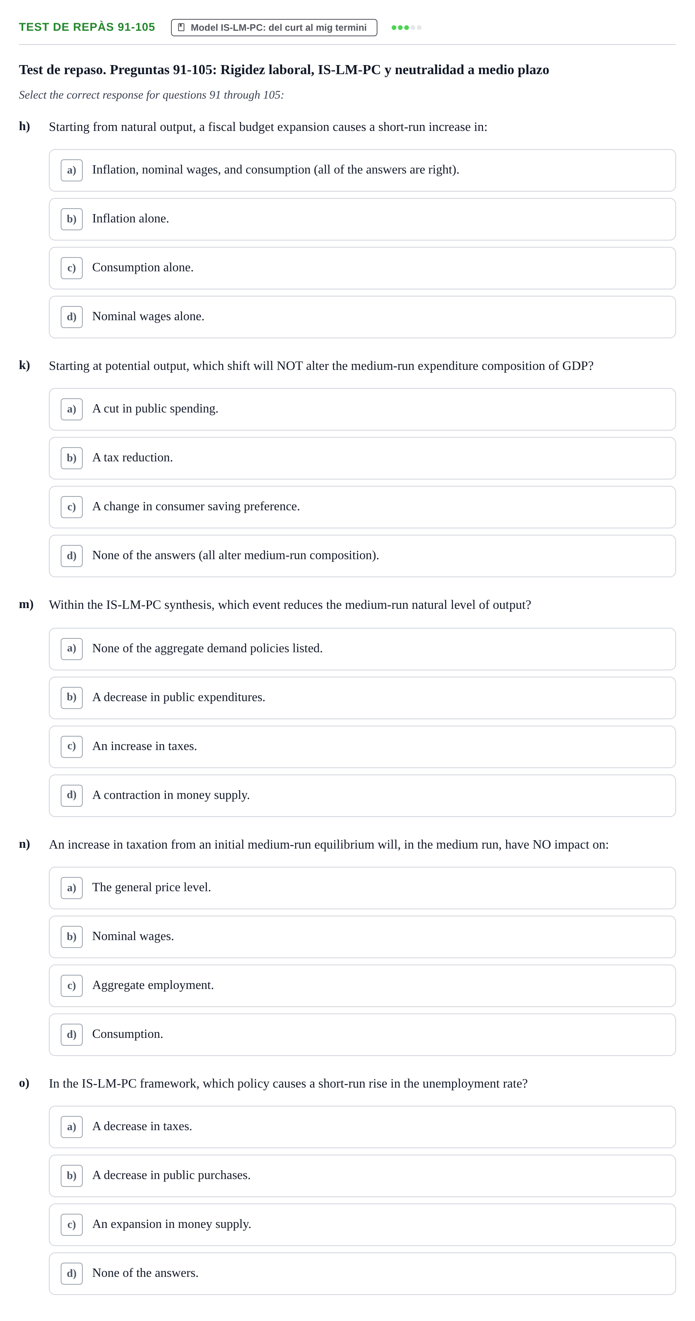Image resolution: width=695 pixels, height=1321 pixels.
Task: Select 'A decrease in public expenditures' option
Action: click(362, 698)
